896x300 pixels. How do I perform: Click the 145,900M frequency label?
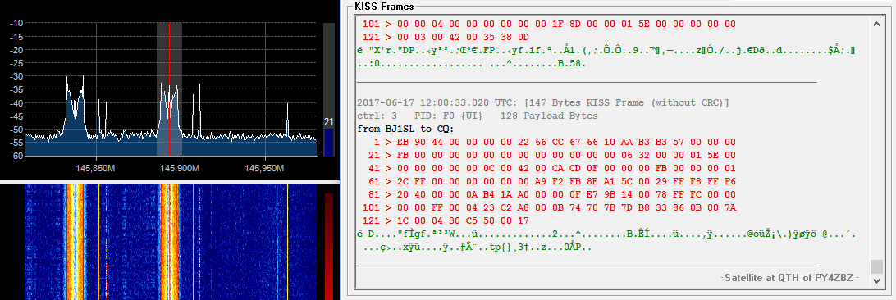[181, 169]
